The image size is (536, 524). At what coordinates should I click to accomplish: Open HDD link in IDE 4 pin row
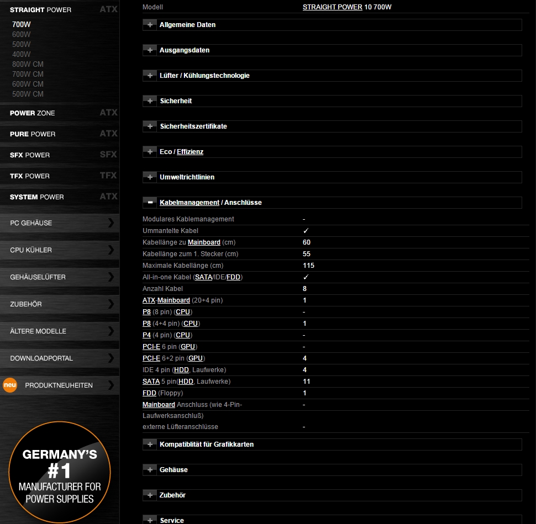(x=181, y=370)
